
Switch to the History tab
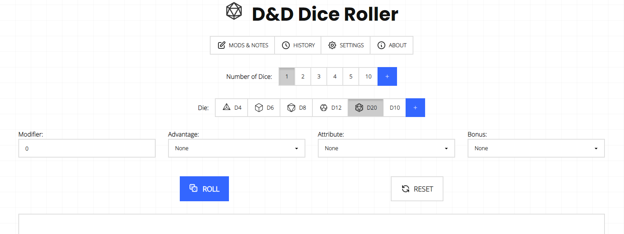(298, 45)
